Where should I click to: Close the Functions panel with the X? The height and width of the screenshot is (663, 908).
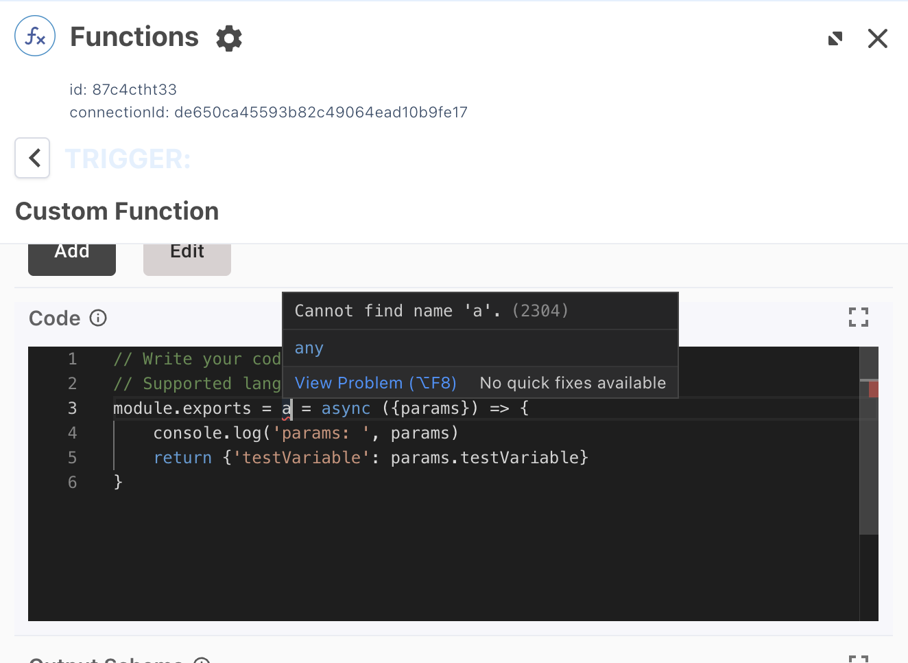coord(877,38)
